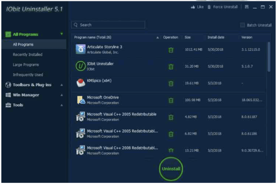277x184 pixels.
Task: Enable the Batch Uninstall checkbox
Action: coord(242,25)
